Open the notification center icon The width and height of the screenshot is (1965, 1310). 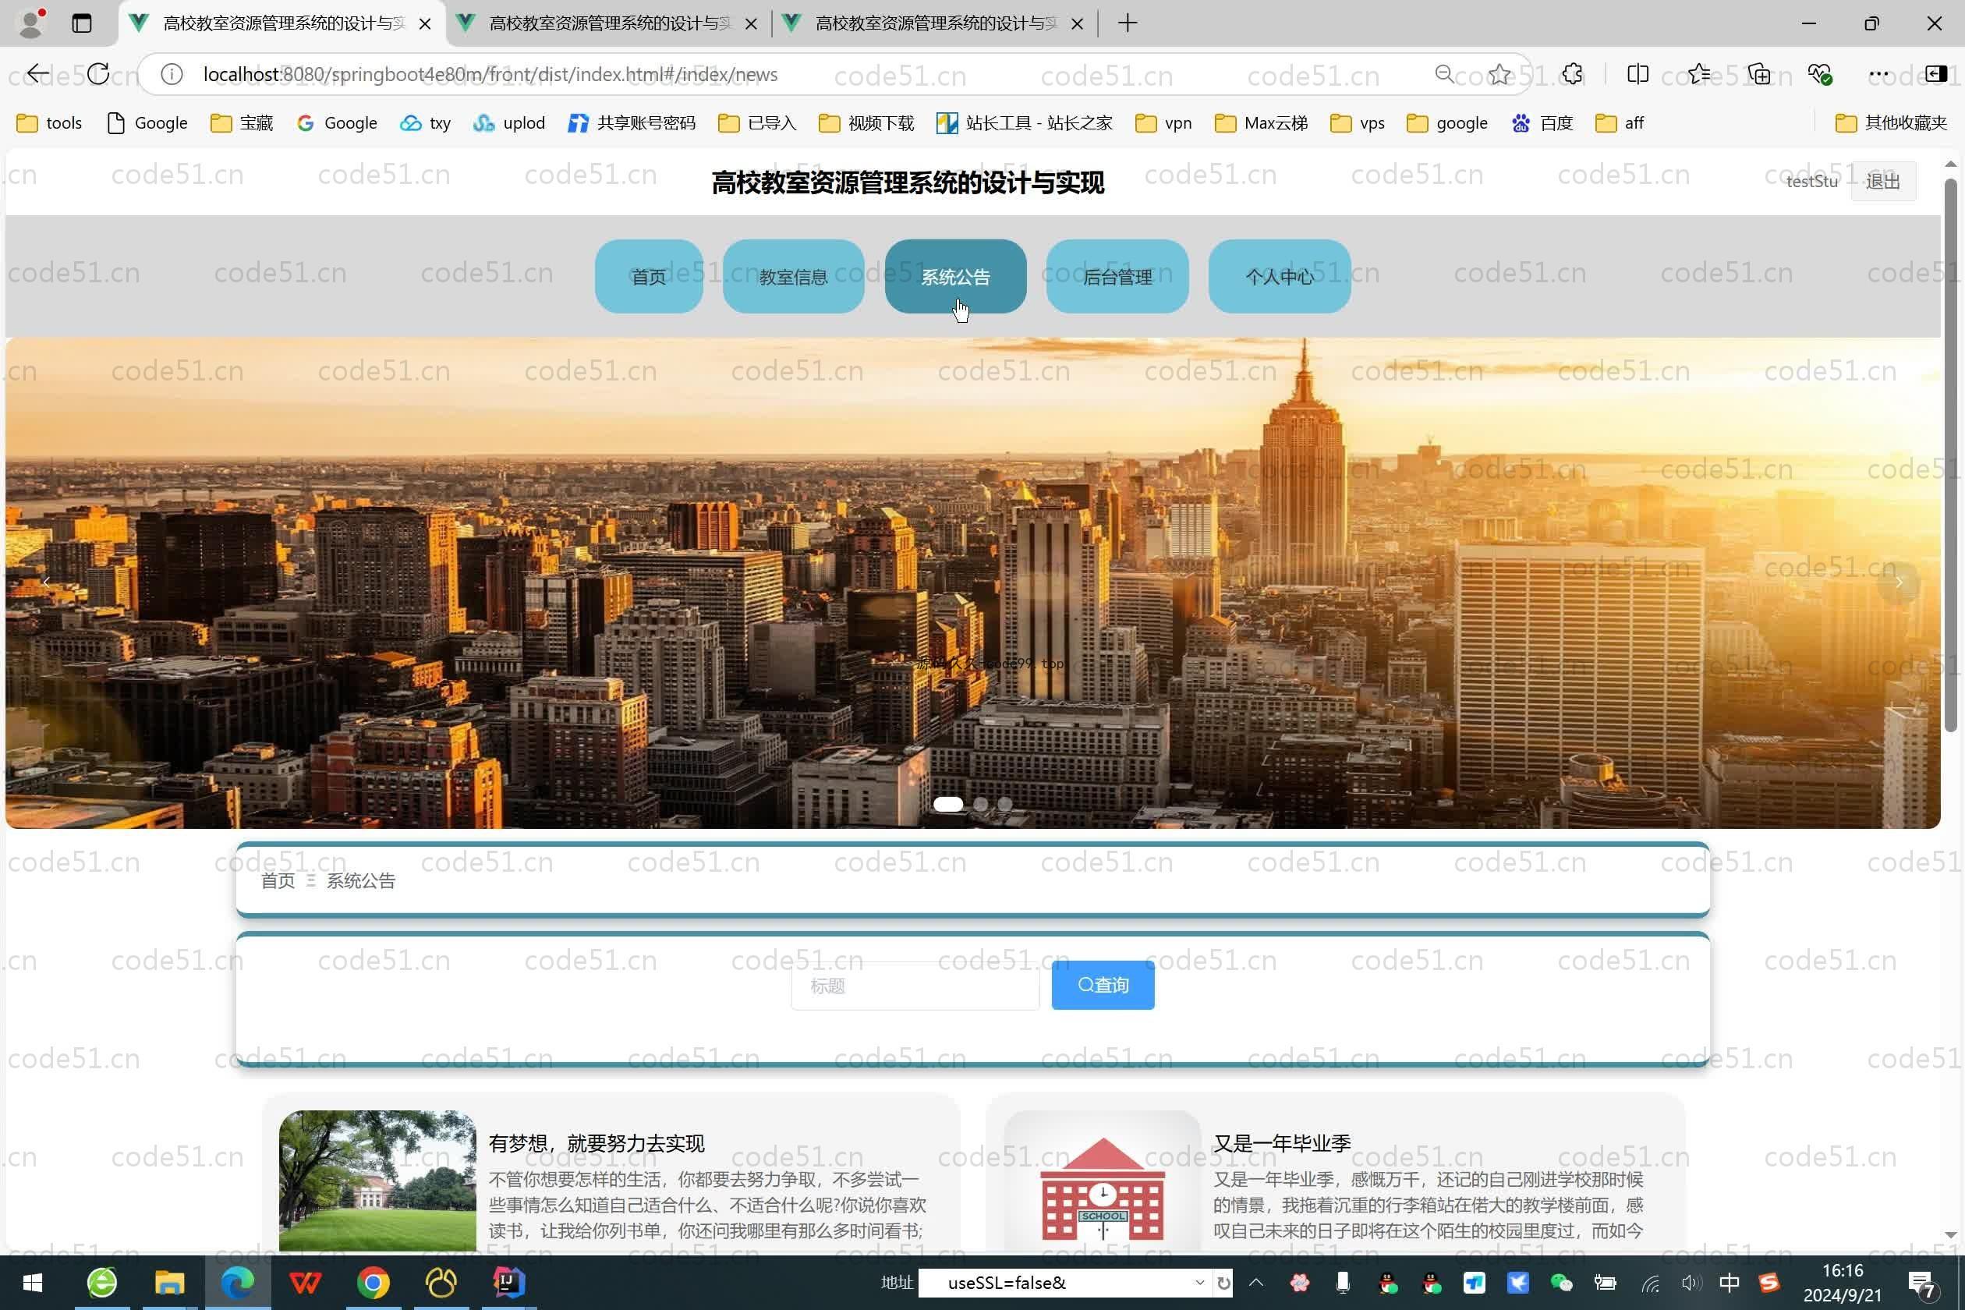1923,1284
